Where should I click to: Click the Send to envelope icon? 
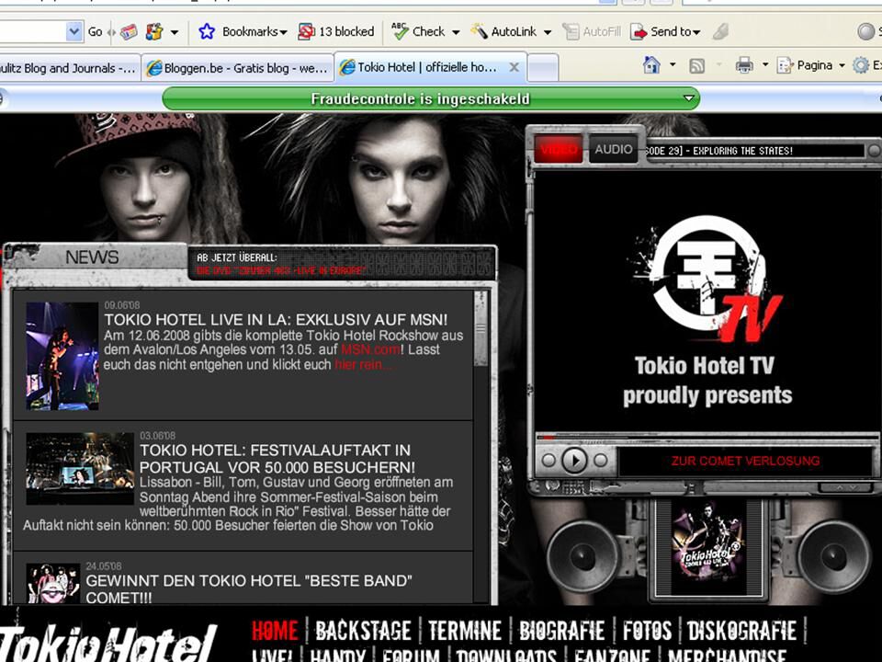click(639, 32)
